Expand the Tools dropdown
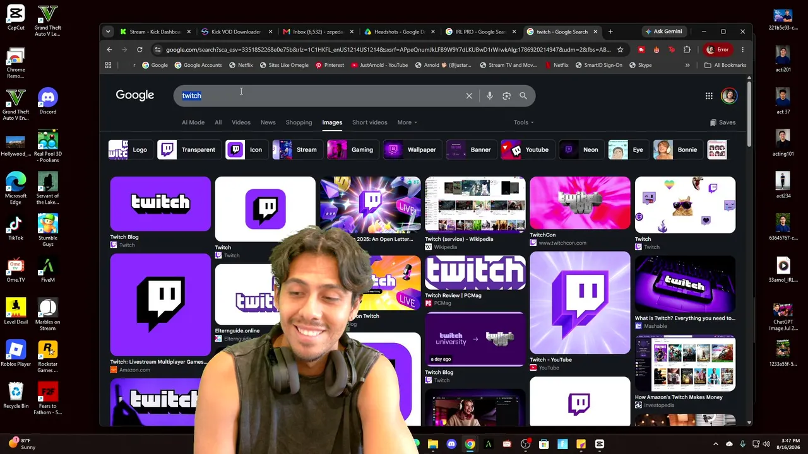Viewport: 808px width, 454px height. (523, 122)
